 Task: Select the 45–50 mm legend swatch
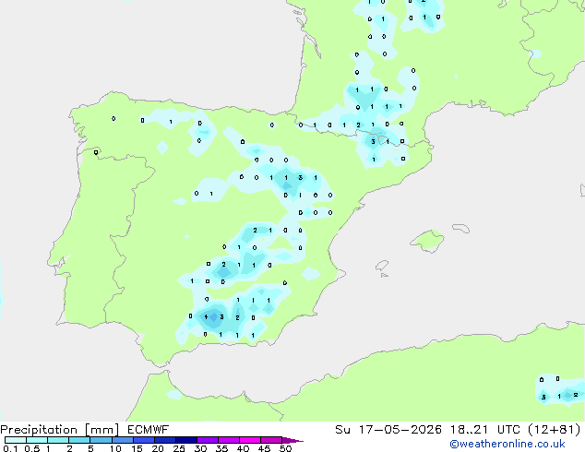click(271, 440)
